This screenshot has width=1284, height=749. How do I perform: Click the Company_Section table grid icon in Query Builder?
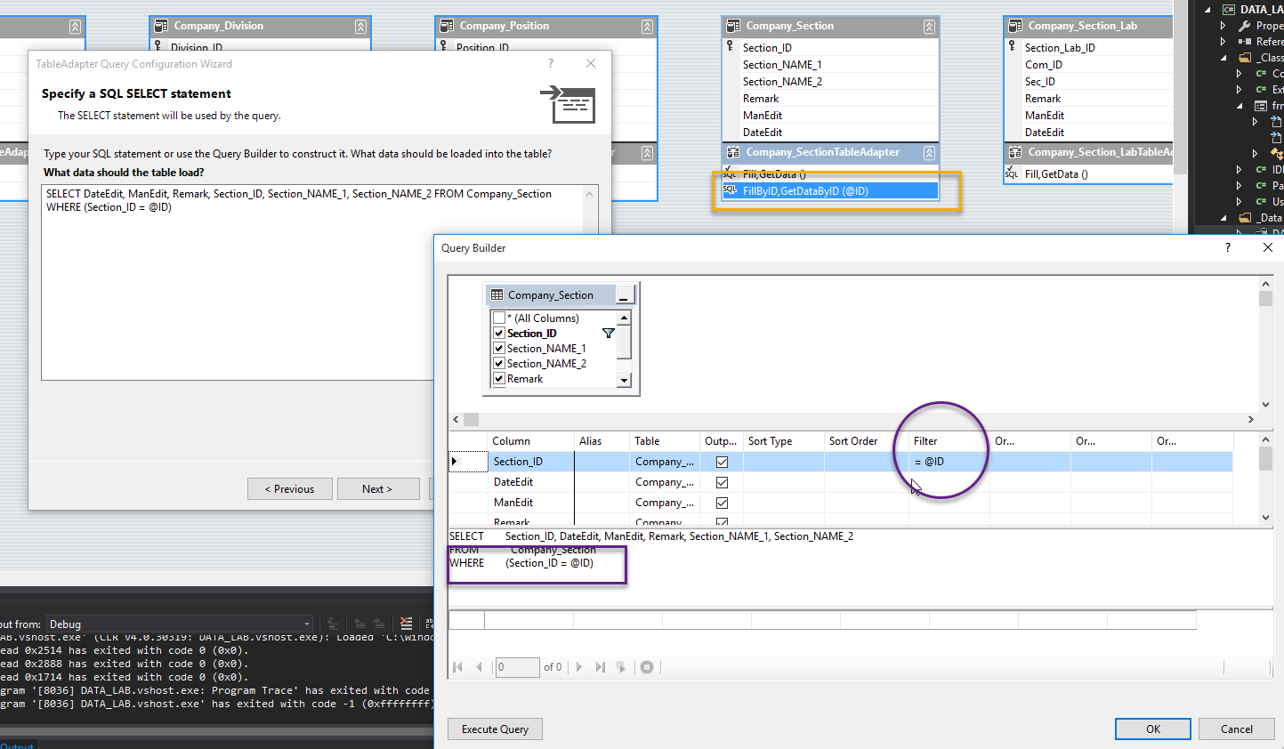pos(497,295)
